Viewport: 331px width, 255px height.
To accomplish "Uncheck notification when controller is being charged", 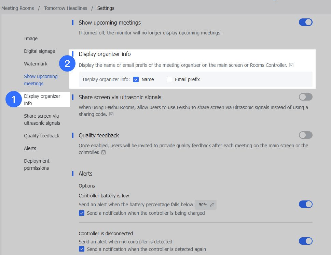I will [82, 213].
